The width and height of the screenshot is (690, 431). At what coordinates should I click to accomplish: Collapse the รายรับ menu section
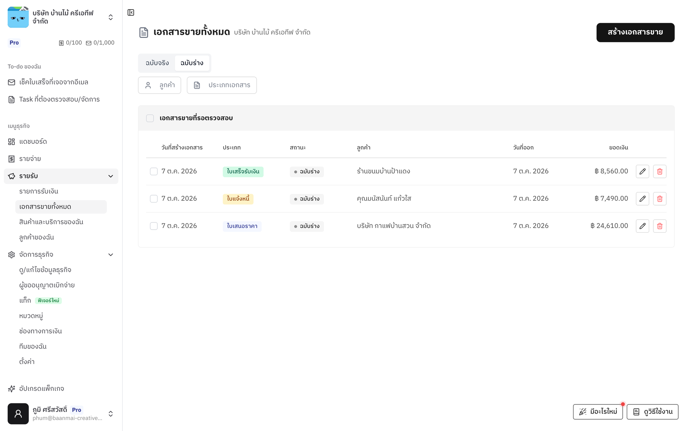click(111, 176)
